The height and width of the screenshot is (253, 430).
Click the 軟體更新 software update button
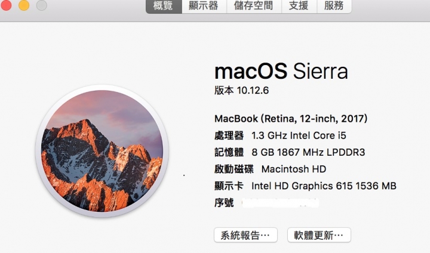pyautogui.click(x=319, y=235)
